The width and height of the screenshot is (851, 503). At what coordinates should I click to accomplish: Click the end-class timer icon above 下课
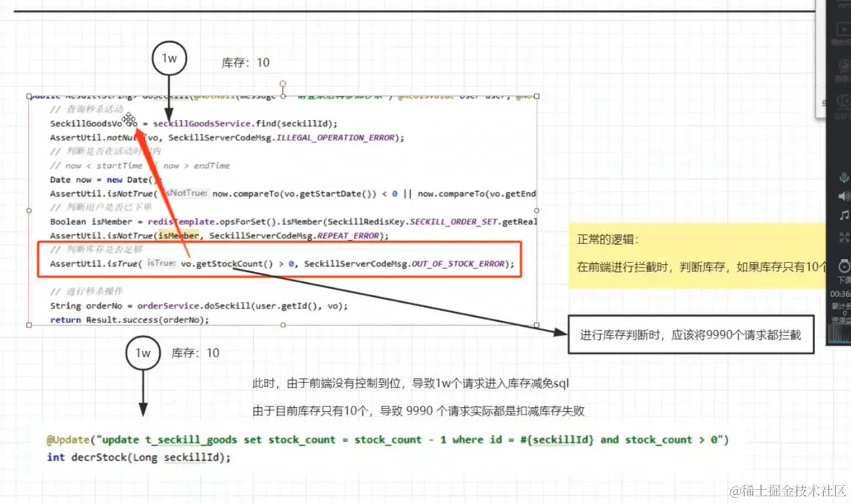click(x=844, y=266)
